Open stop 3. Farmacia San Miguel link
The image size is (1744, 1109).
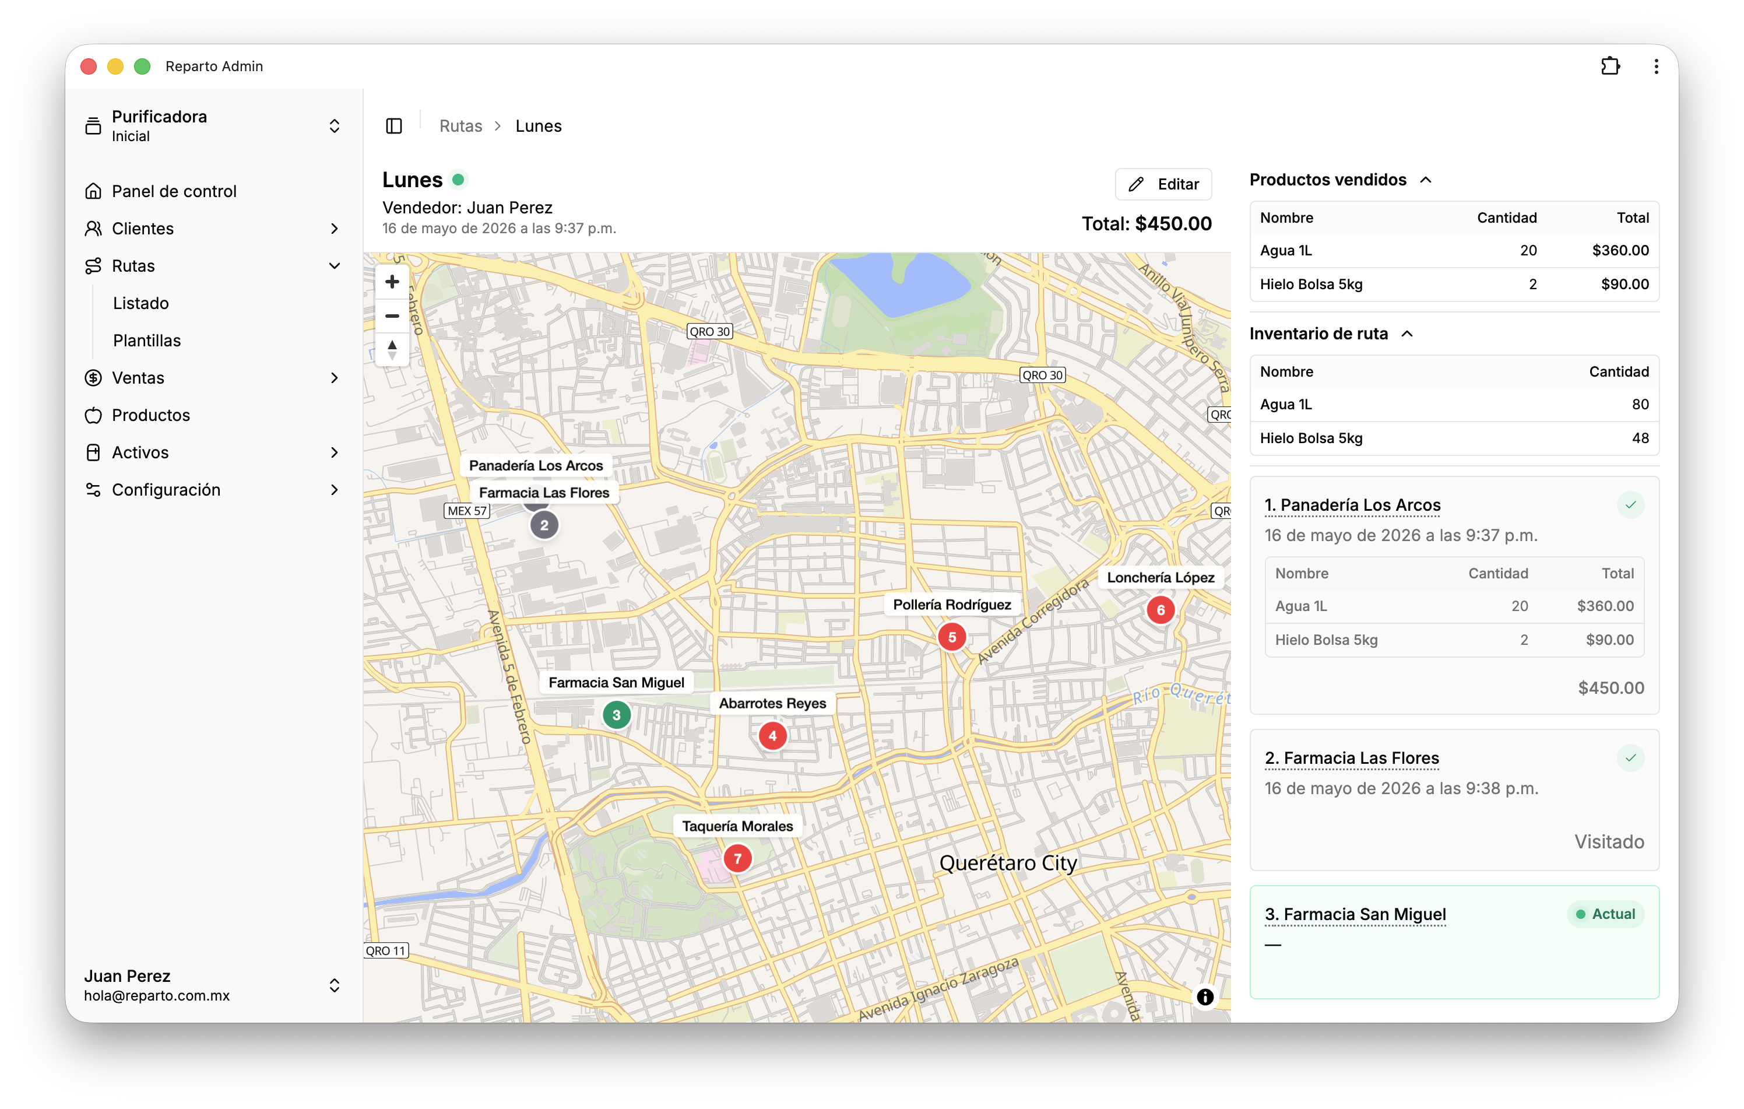click(x=1355, y=914)
